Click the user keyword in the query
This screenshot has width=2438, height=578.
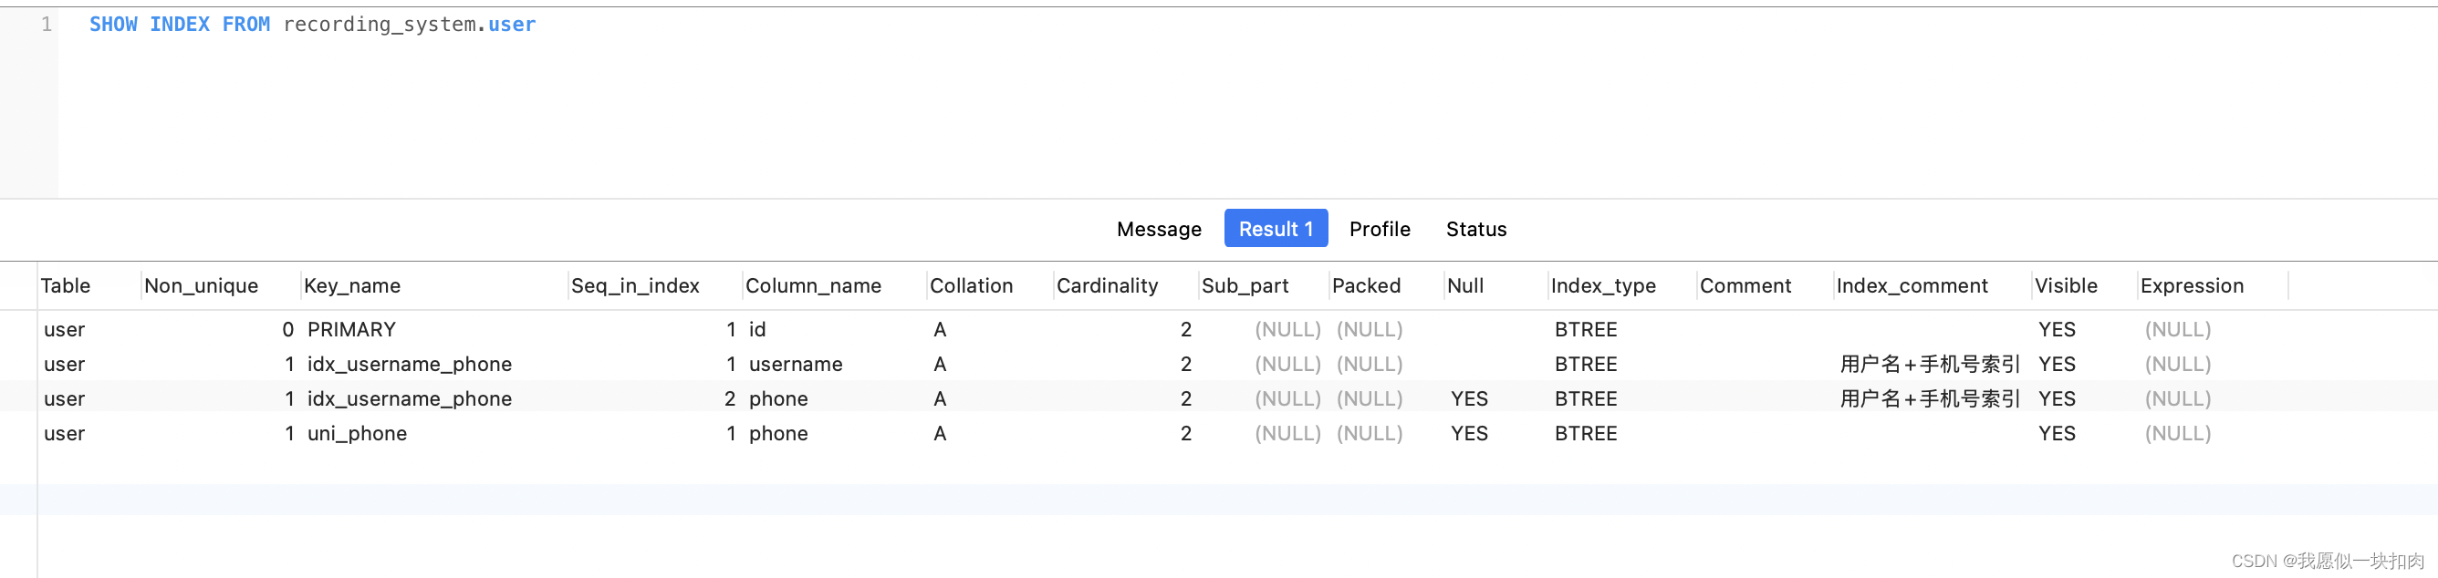(x=511, y=25)
